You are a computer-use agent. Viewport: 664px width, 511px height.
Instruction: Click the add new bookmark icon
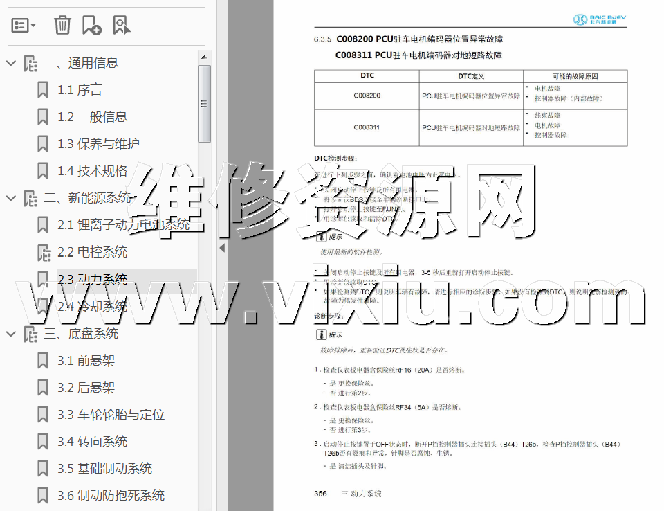click(91, 26)
